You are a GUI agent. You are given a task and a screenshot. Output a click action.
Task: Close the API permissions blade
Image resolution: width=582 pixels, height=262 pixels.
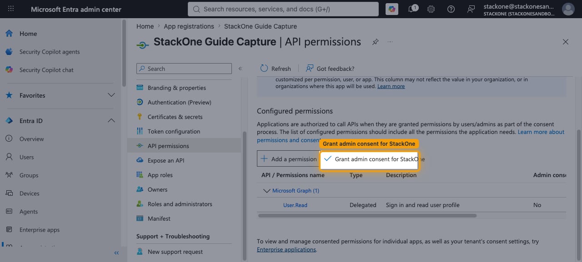point(566,42)
